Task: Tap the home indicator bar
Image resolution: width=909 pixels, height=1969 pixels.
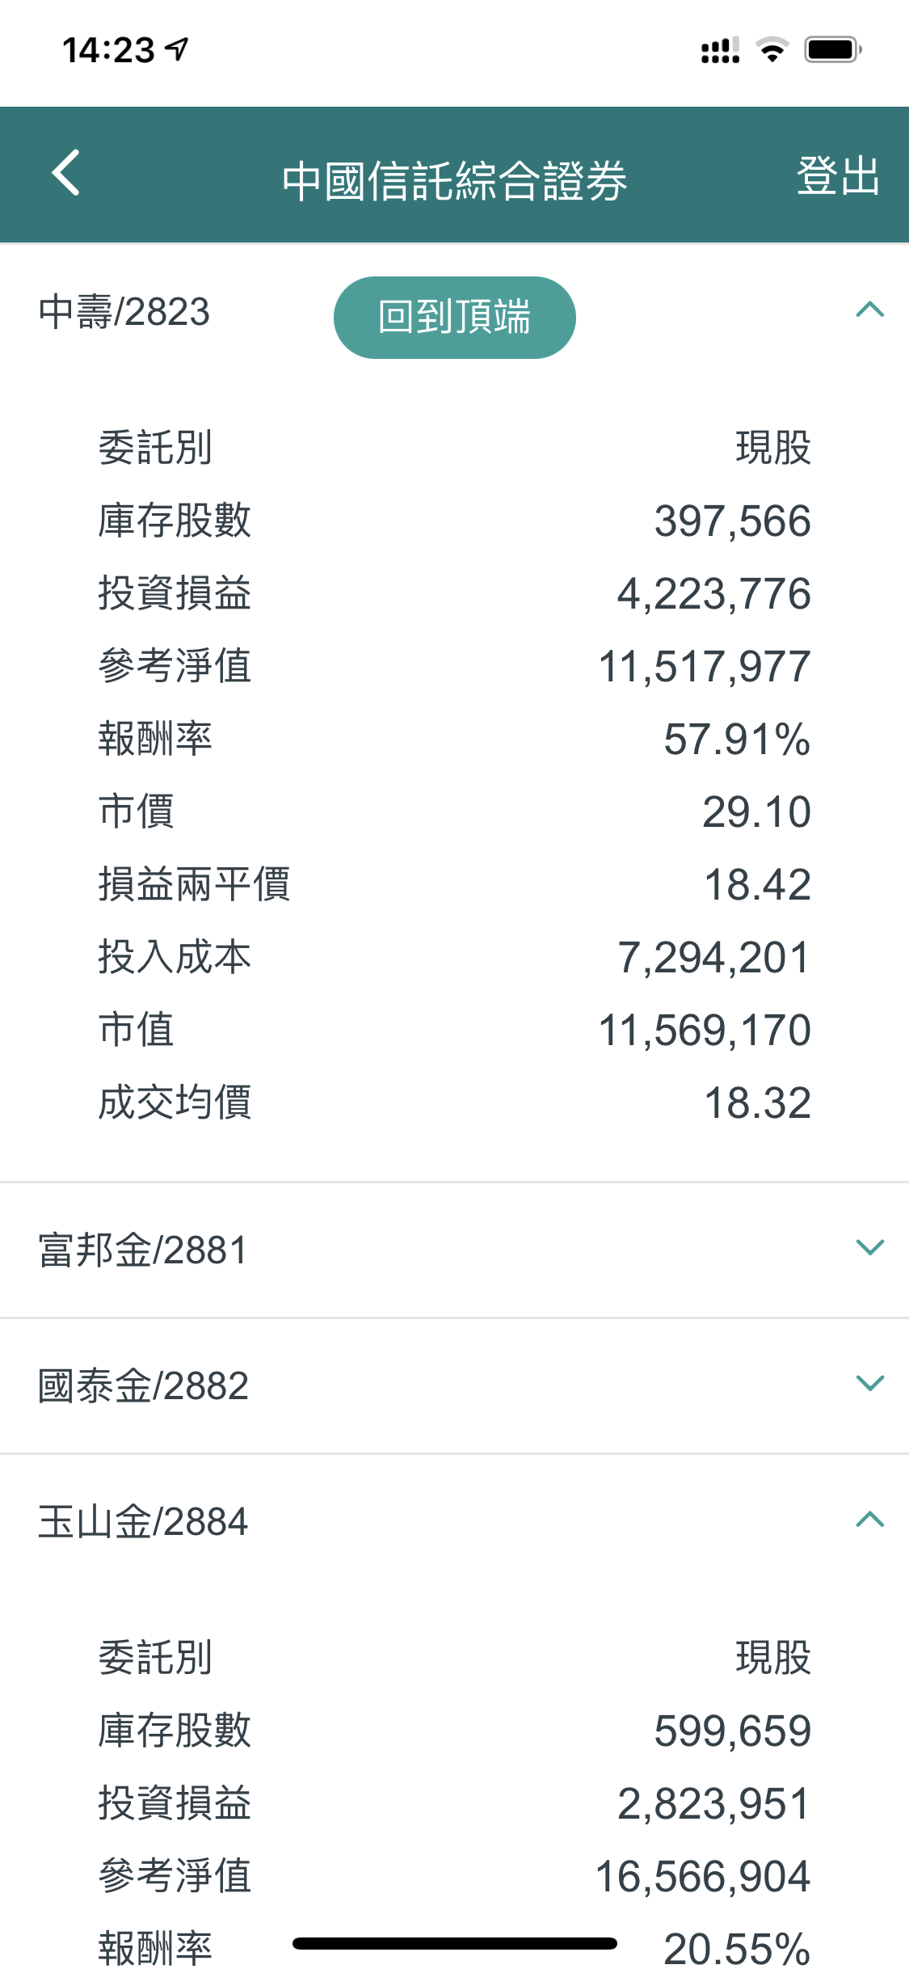Action: (x=454, y=1943)
